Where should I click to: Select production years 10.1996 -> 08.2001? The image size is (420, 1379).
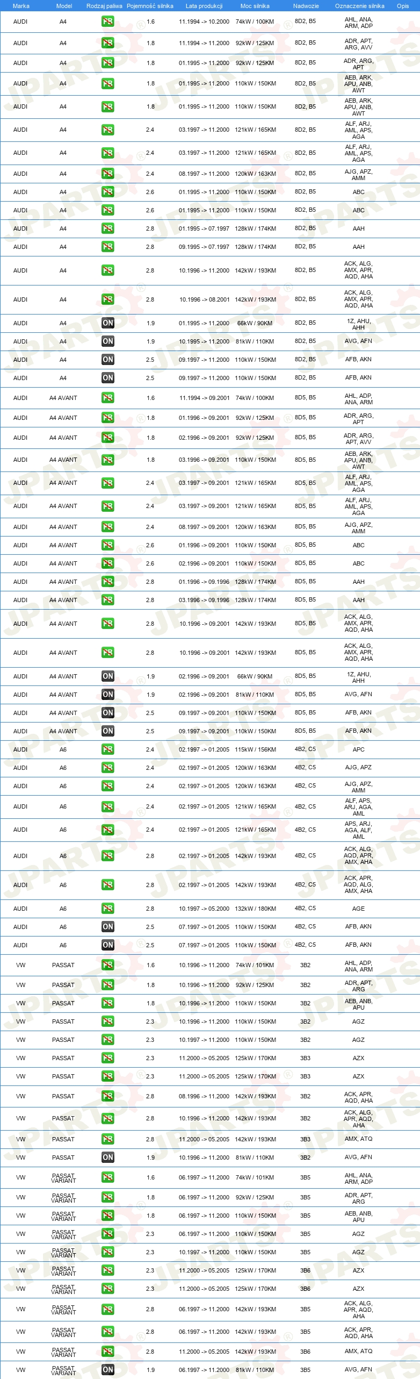[204, 299]
